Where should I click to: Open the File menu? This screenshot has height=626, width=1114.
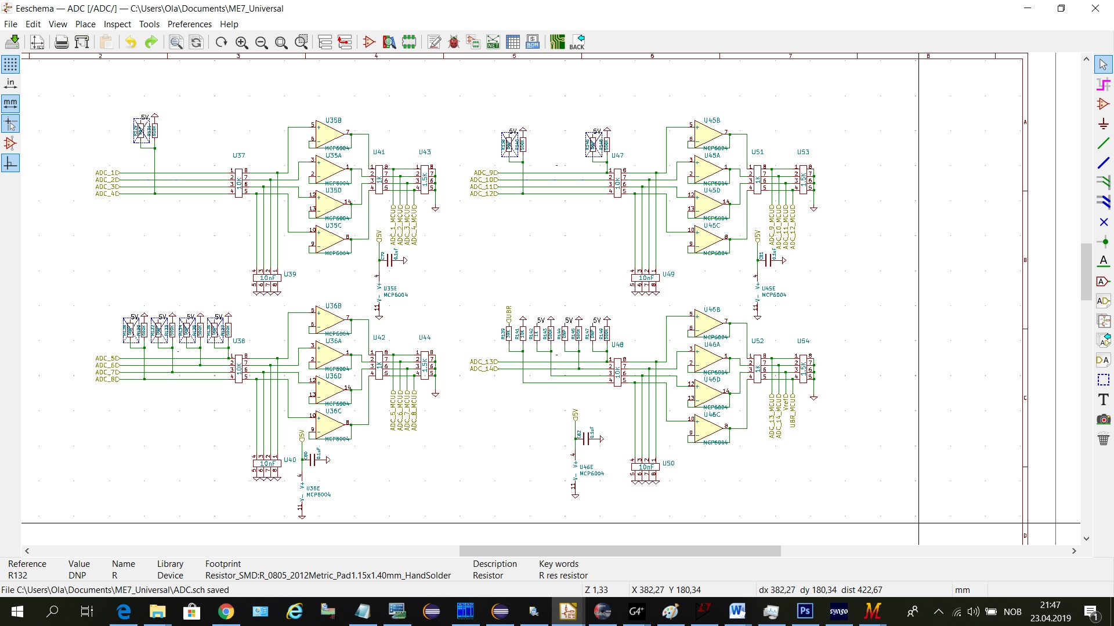tap(12, 23)
